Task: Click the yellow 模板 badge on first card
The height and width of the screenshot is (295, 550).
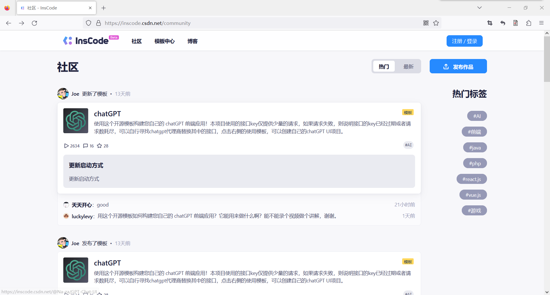Action: (408, 113)
